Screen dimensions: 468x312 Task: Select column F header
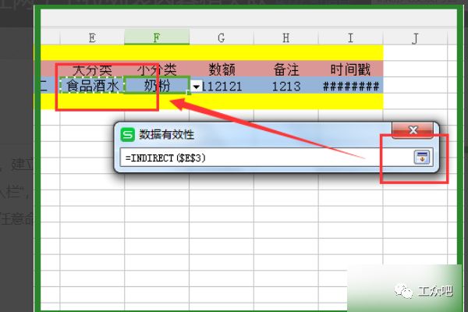[x=156, y=37]
